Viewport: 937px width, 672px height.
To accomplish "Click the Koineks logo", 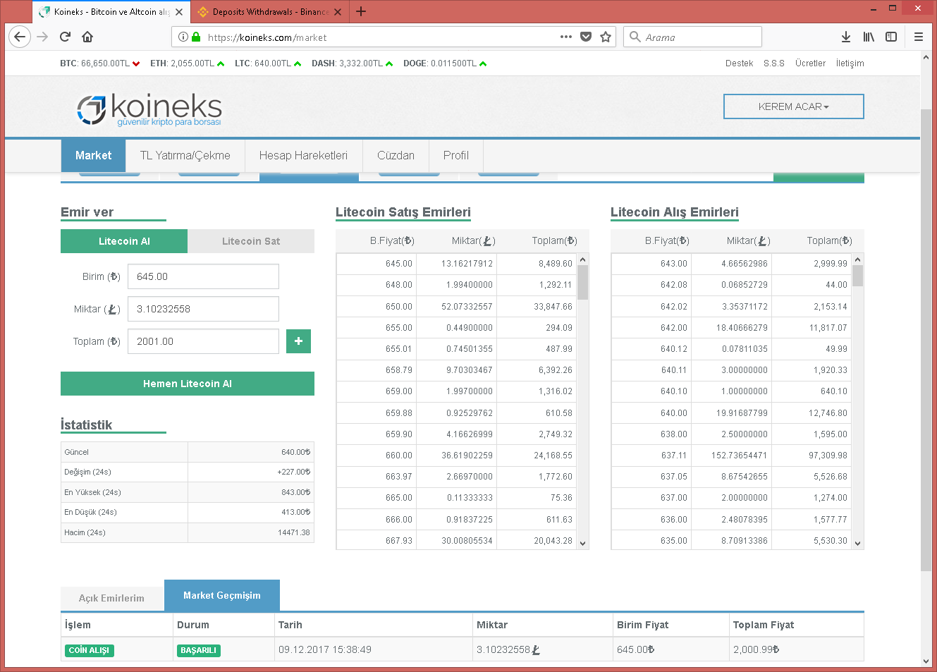I will point(149,109).
